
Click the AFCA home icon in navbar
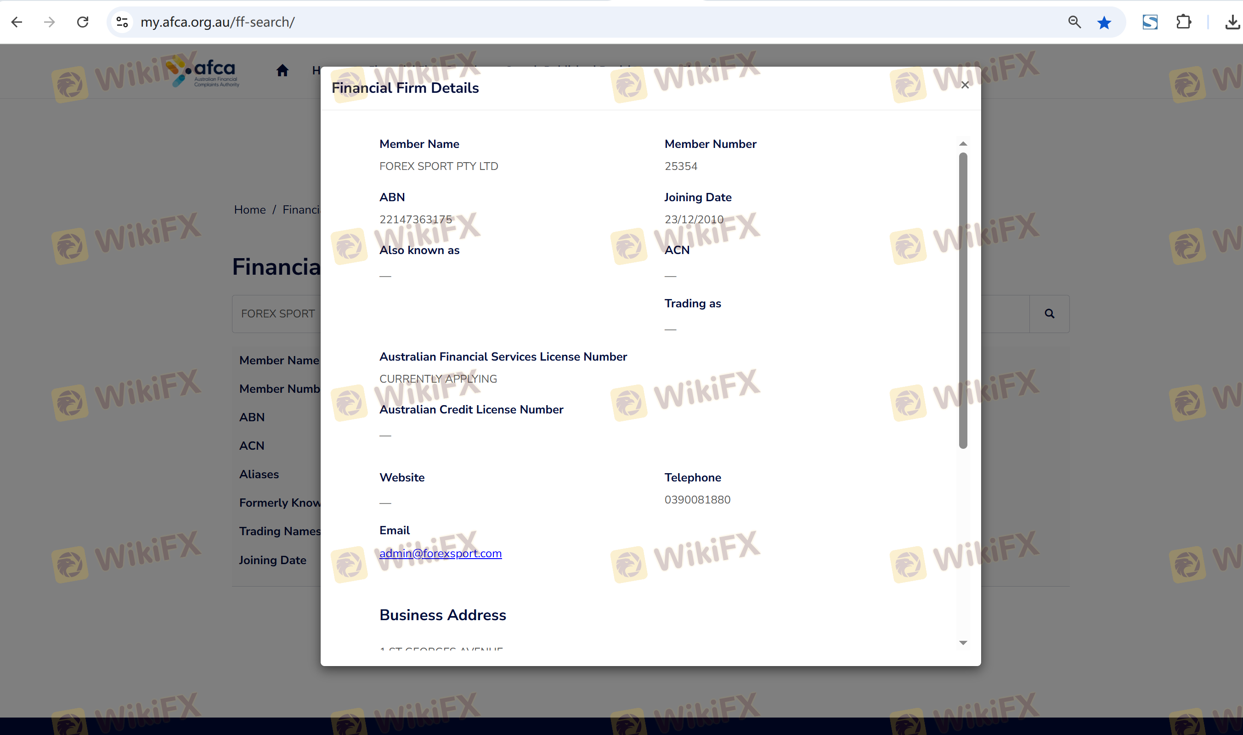tap(282, 70)
